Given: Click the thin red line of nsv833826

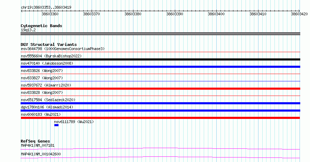Looking at the screenshot, I should point(160,74).
